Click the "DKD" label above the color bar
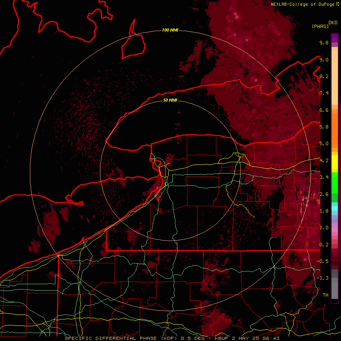341x341 pixels. click(333, 23)
